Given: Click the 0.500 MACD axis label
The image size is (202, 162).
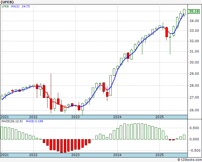Looking at the screenshot, I should [x=194, y=128].
